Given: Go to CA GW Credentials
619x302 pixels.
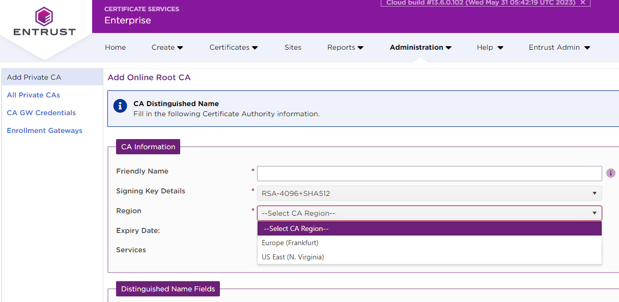Looking at the screenshot, I should tap(41, 113).
